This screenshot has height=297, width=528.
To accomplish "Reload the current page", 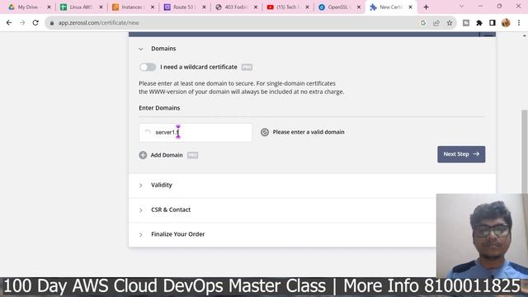I will (x=35, y=23).
